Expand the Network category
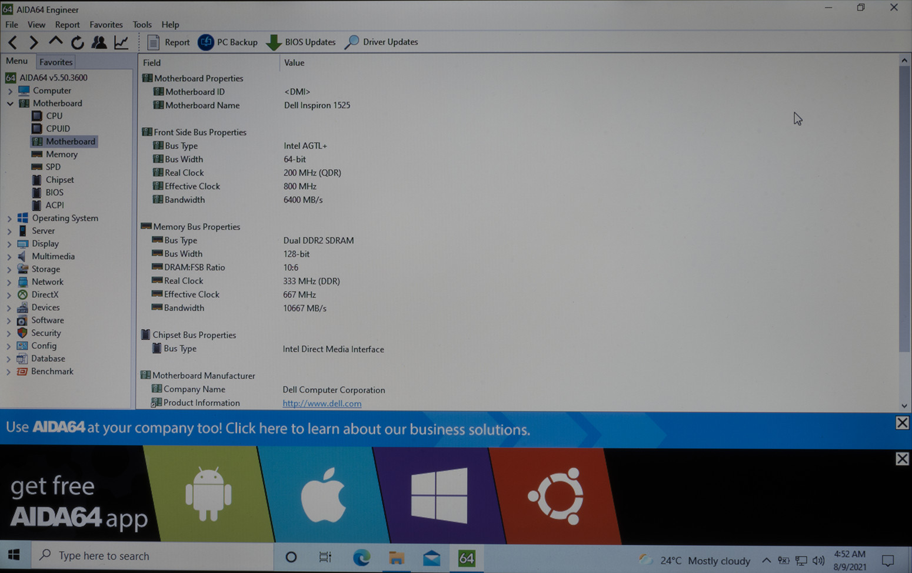The width and height of the screenshot is (912, 573). coord(8,281)
